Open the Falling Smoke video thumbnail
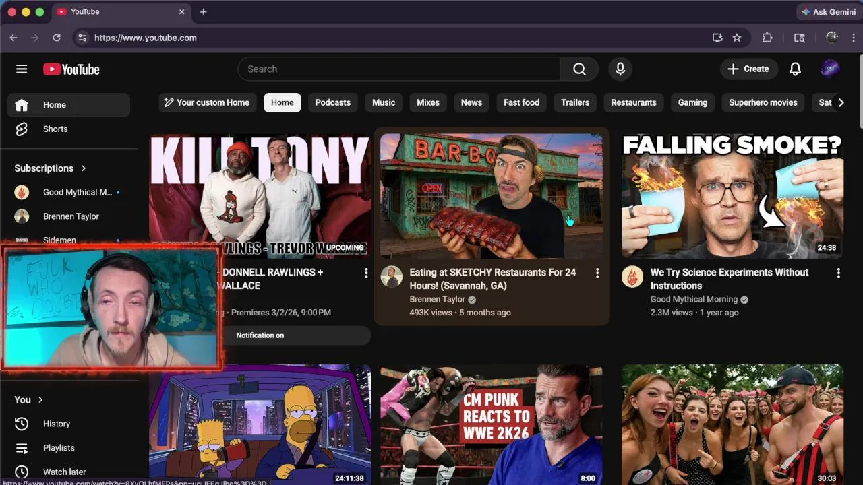 pyautogui.click(x=732, y=196)
